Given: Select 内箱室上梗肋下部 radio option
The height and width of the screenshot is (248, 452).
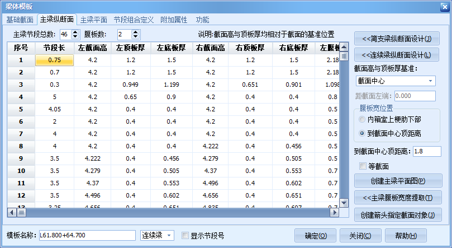Looking at the screenshot, I should (363, 119).
